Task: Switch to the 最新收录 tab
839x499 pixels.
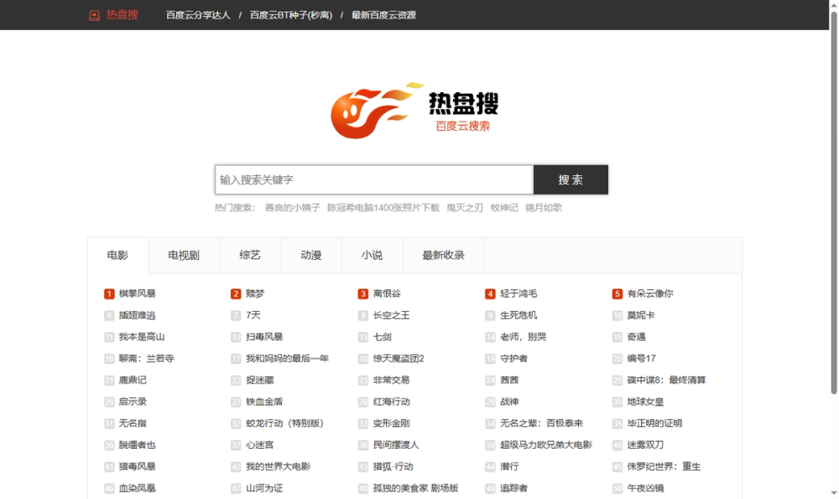Action: point(442,255)
